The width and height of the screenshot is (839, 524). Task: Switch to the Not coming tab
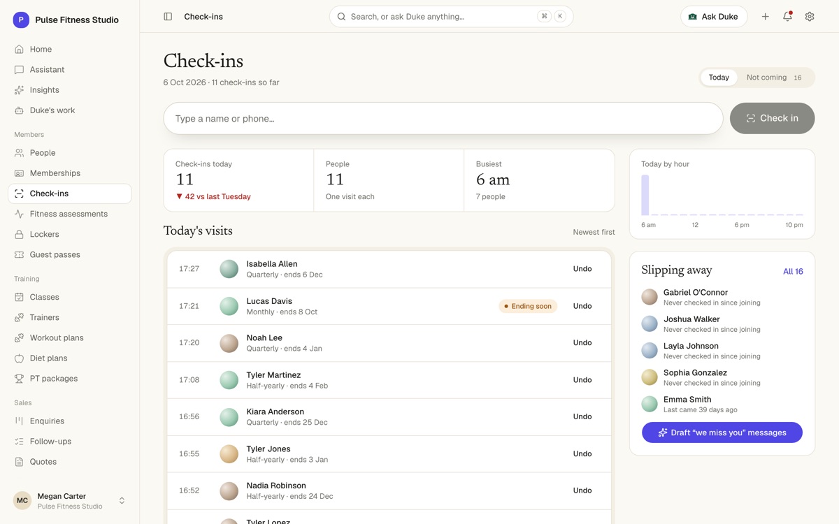pyautogui.click(x=775, y=78)
